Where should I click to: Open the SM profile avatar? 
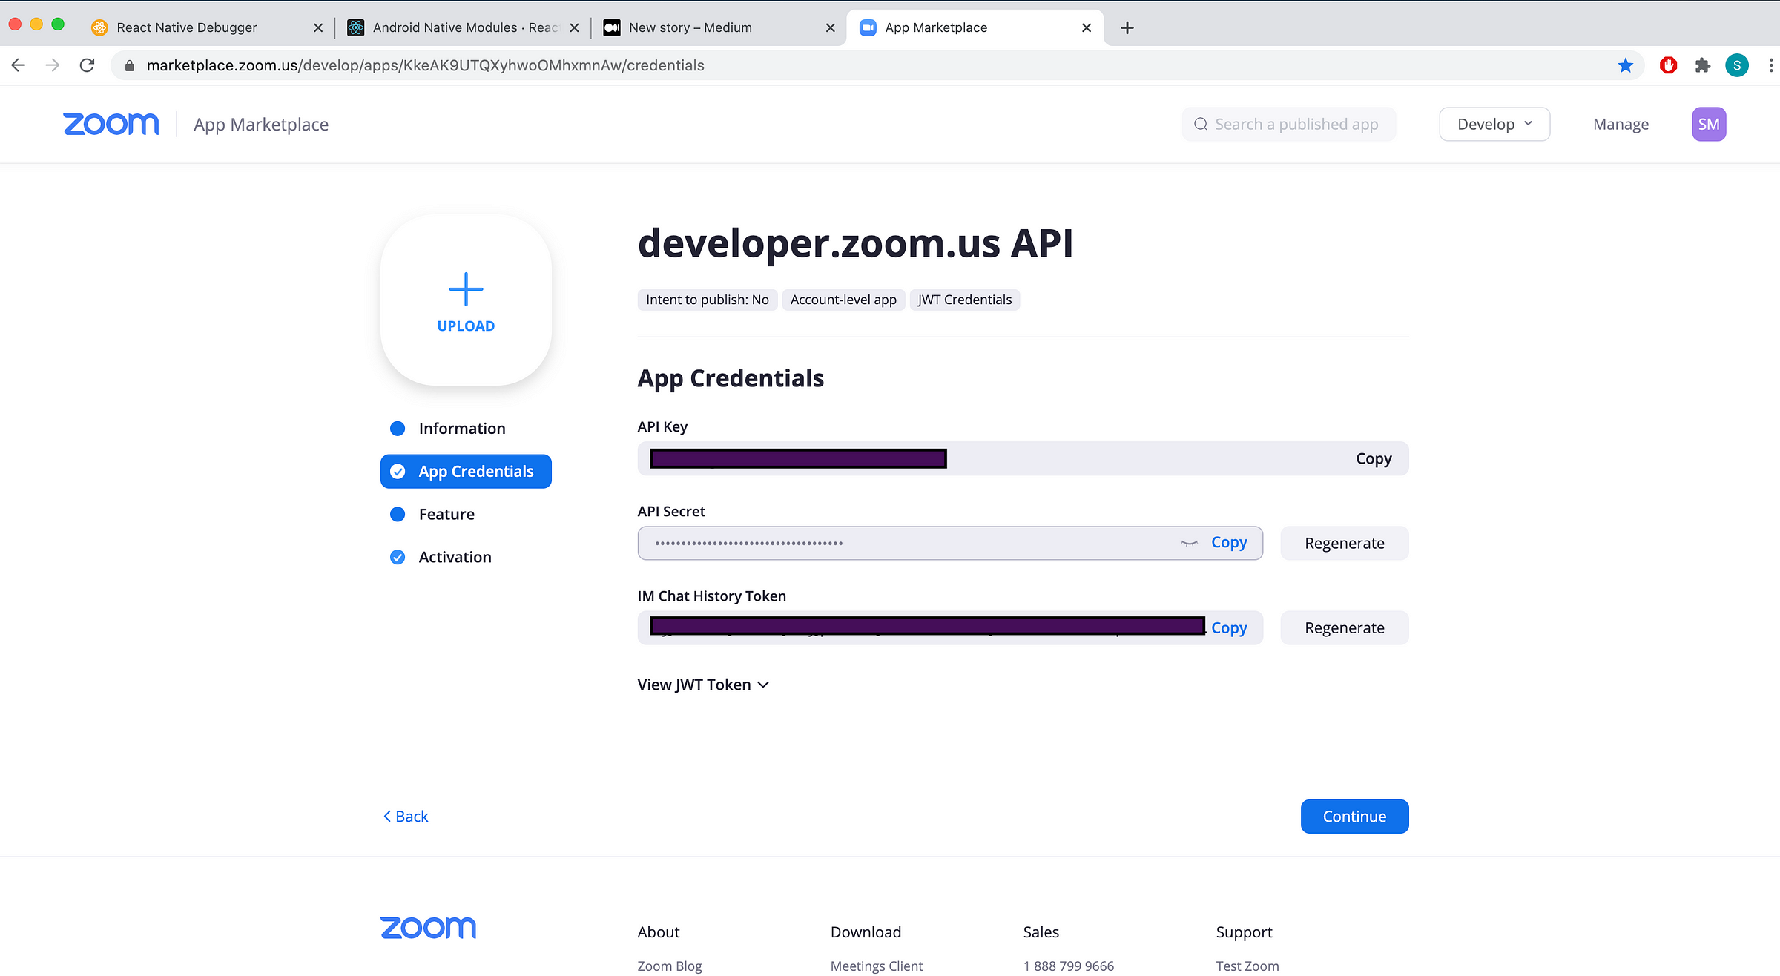point(1708,124)
